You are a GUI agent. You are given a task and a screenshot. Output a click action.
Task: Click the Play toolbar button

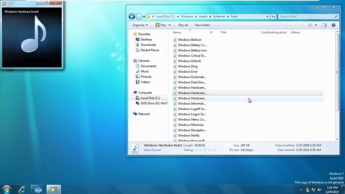[161, 25]
